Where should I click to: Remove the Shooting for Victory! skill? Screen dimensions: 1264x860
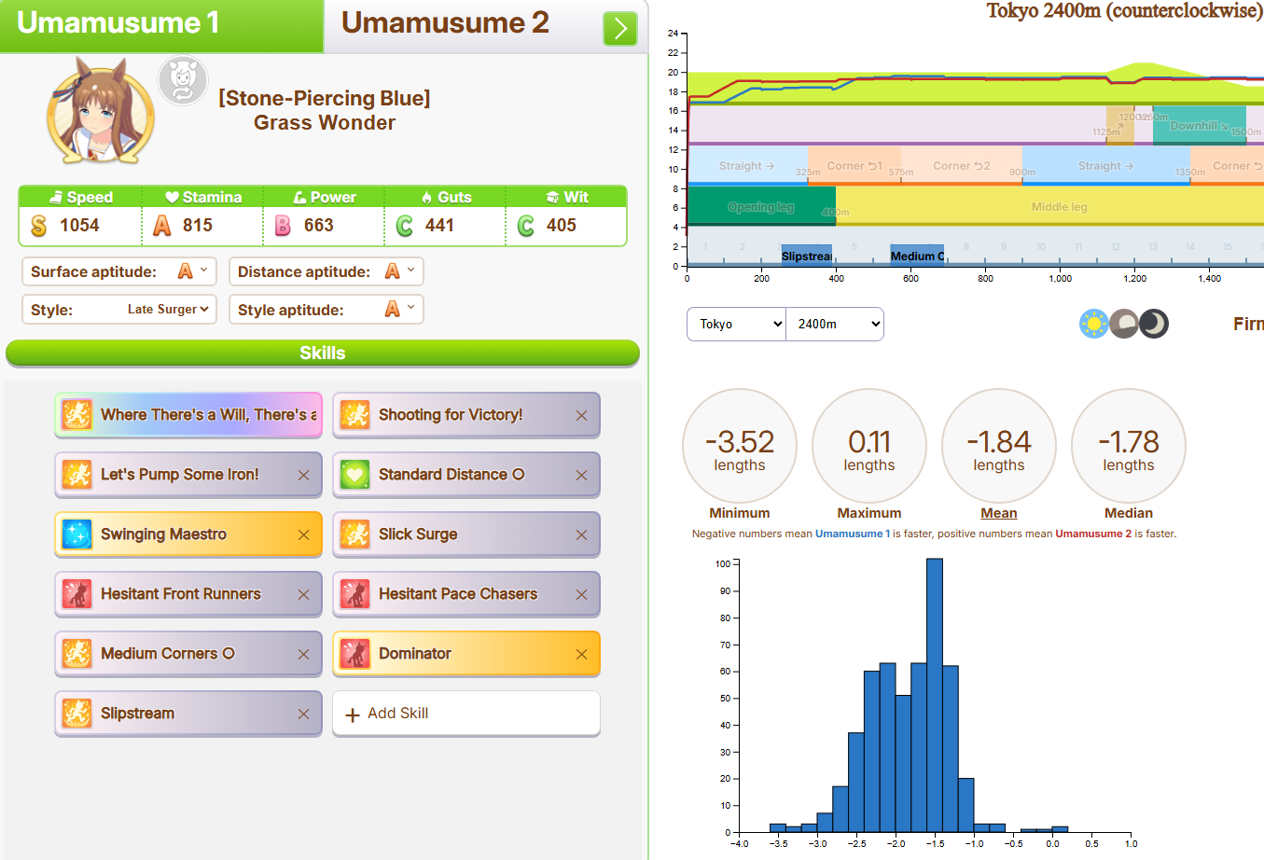coord(582,415)
